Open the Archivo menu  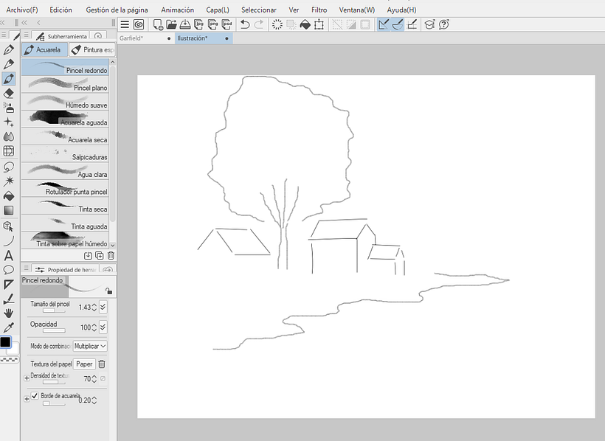(22, 10)
